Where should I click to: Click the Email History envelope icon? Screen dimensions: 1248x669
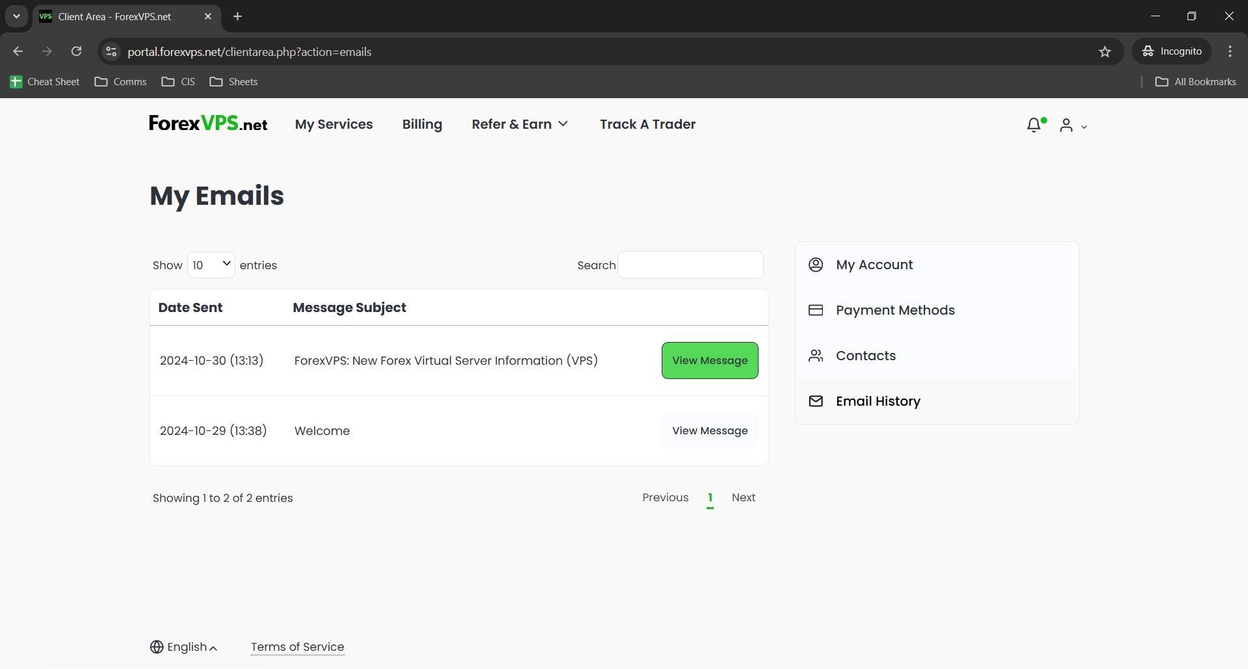(x=816, y=401)
